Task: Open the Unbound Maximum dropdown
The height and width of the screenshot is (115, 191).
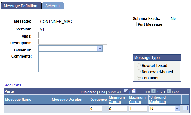Action: coord(177,109)
